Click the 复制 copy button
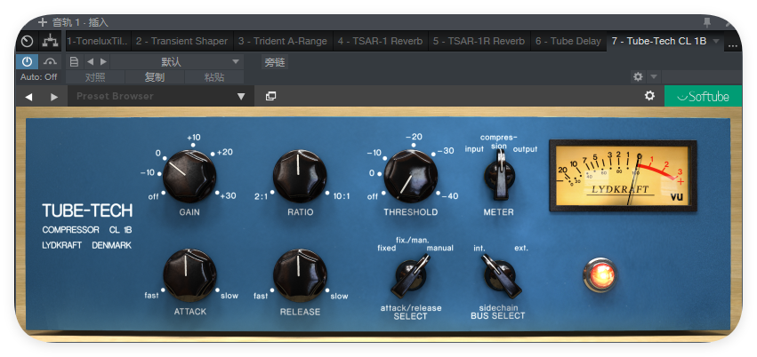This screenshot has height=357, width=757. tap(155, 77)
